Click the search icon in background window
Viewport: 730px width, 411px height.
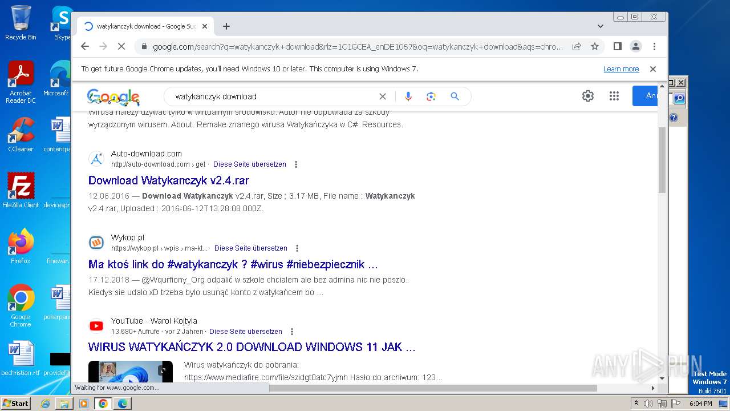click(679, 99)
